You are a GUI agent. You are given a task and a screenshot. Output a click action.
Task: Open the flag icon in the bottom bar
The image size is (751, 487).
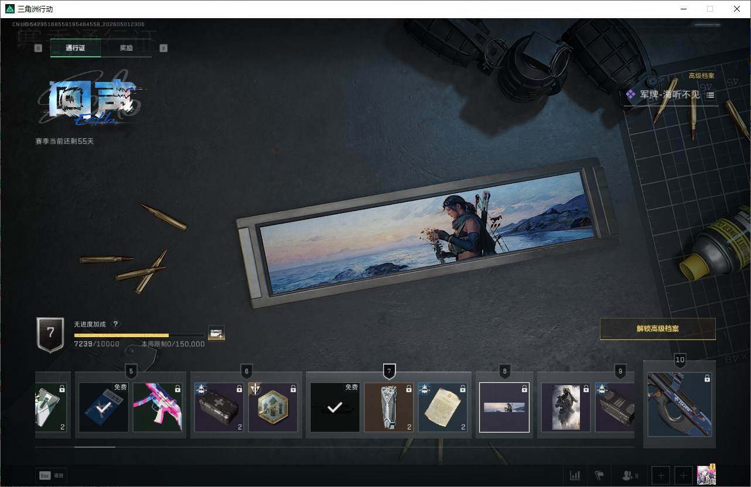pos(599,475)
